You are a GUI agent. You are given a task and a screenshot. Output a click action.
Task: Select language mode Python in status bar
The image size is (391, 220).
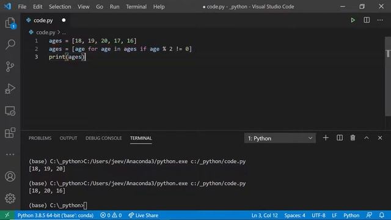point(351,215)
